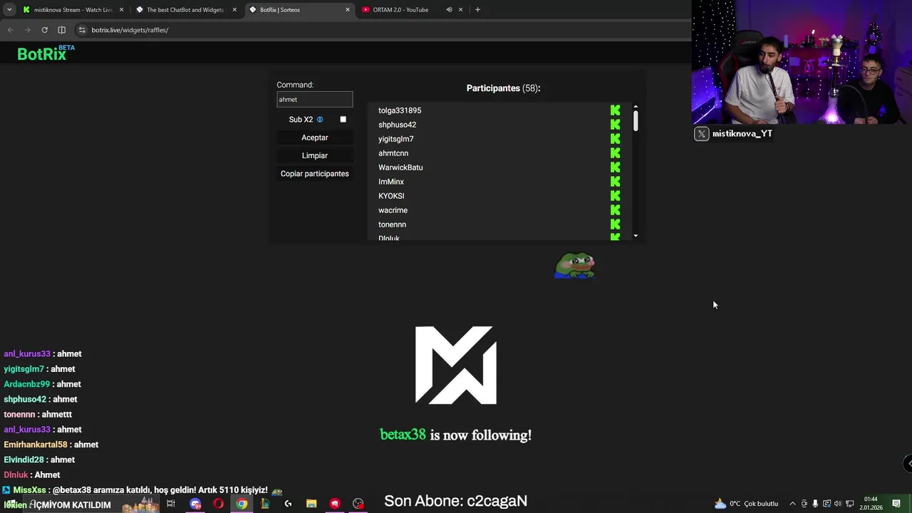
Task: Click the Kick icon beside tolga331895
Action: tap(615, 110)
